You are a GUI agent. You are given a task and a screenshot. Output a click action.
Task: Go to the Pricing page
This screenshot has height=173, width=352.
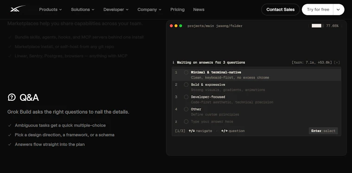point(177,10)
